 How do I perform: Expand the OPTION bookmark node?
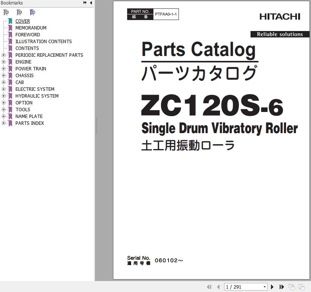tap(3, 103)
